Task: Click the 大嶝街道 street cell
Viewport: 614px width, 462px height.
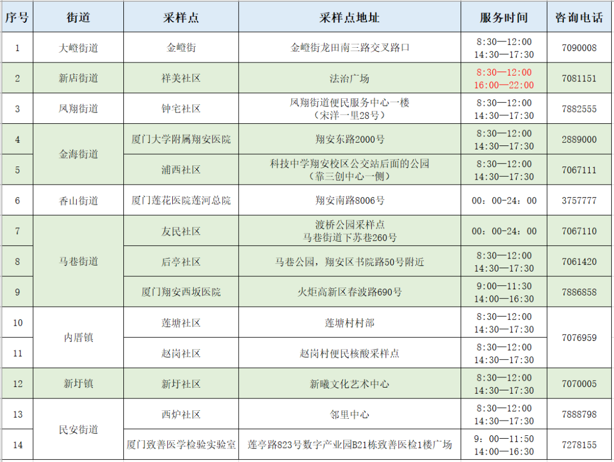Action: [x=78, y=48]
